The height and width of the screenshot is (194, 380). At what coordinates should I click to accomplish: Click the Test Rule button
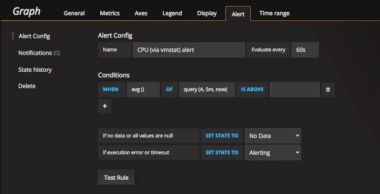pos(116,178)
